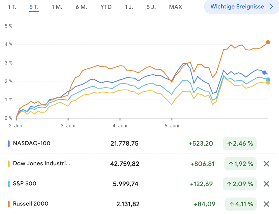
Task: Show the 6 M. chart range
Action: click(x=81, y=7)
